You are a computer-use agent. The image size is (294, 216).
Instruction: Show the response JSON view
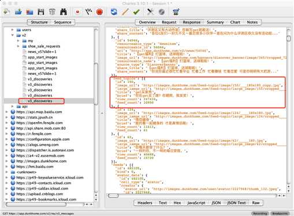point(216,203)
